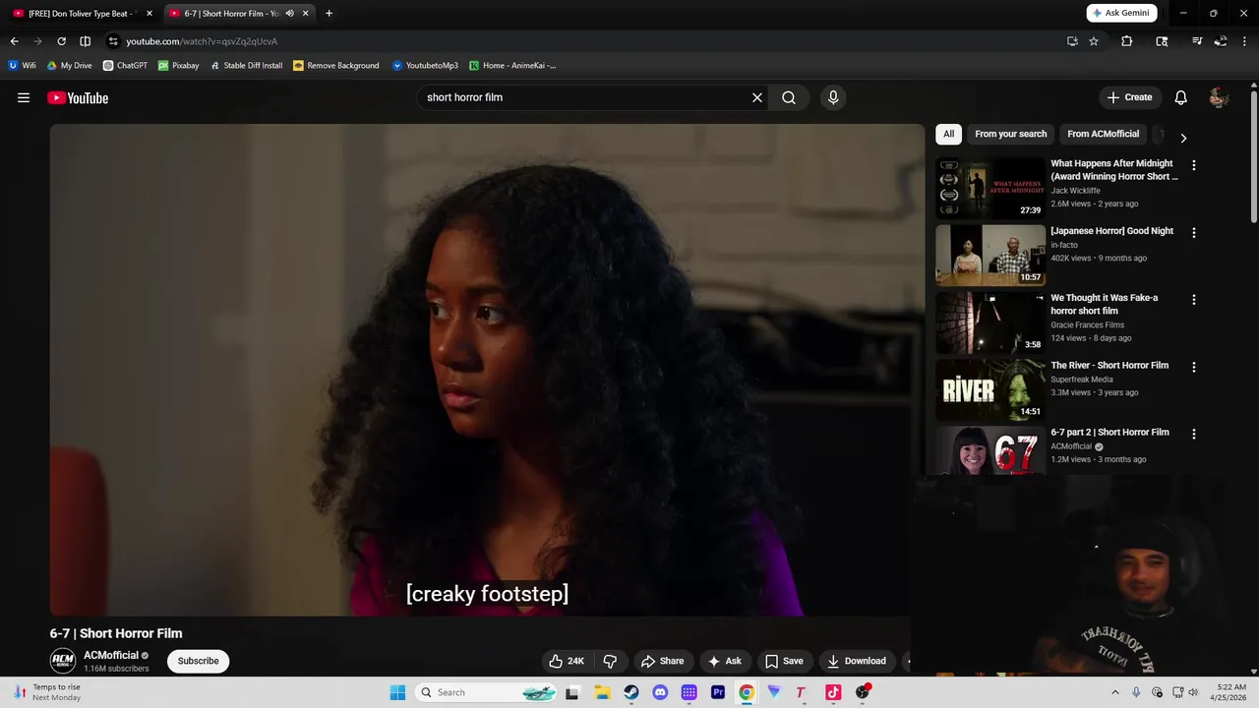Open options for We Thought it Was Fake
This screenshot has width=1259, height=708.
point(1194,300)
